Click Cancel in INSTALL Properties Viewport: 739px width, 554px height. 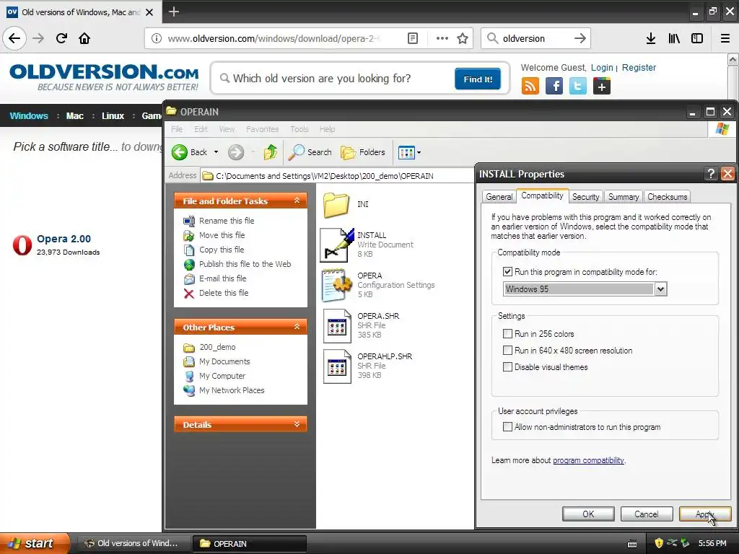click(646, 514)
